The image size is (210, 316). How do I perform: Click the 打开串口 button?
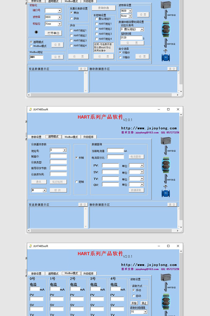(53, 33)
